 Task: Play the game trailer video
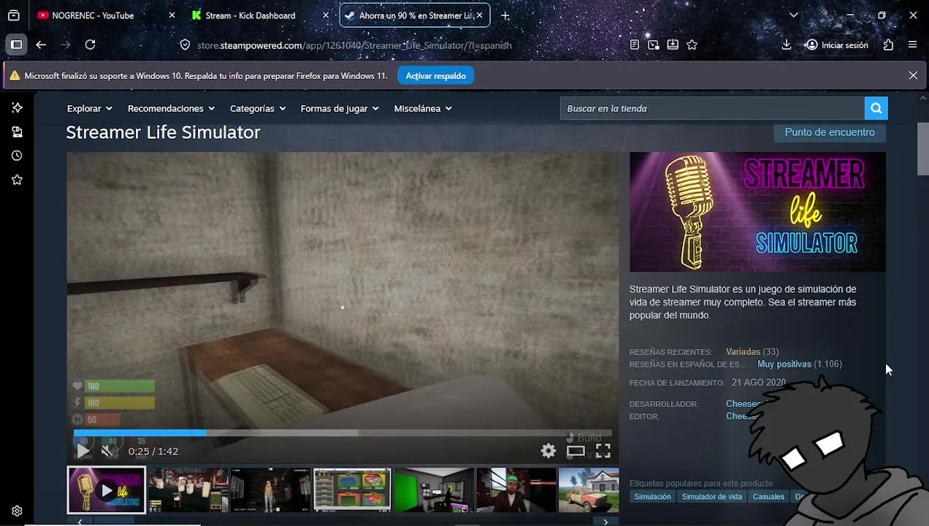83,451
